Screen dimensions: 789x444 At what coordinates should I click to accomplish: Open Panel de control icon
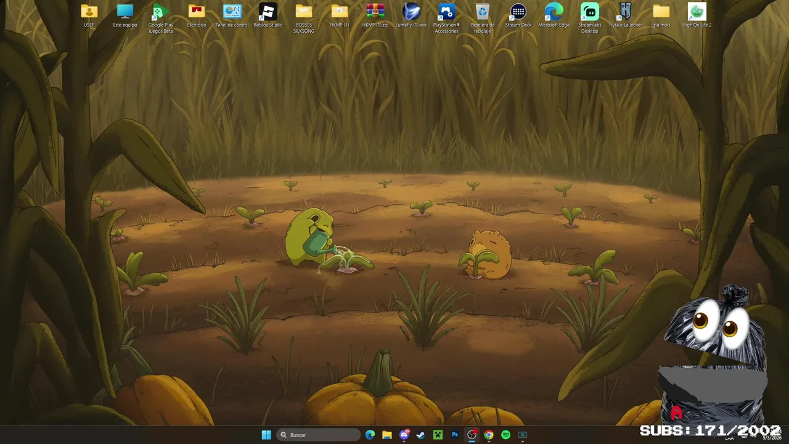click(x=232, y=16)
